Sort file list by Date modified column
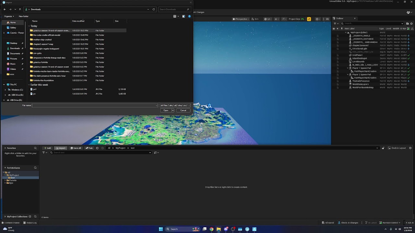This screenshot has width=415, height=233. point(78,21)
